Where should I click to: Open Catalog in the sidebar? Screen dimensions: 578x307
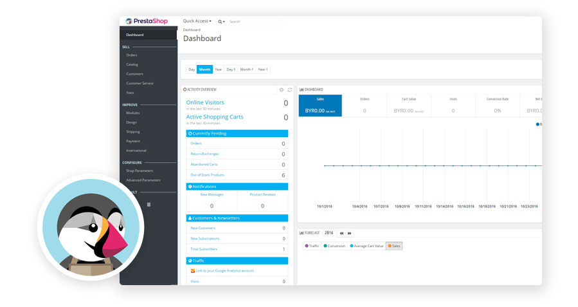tap(132, 64)
